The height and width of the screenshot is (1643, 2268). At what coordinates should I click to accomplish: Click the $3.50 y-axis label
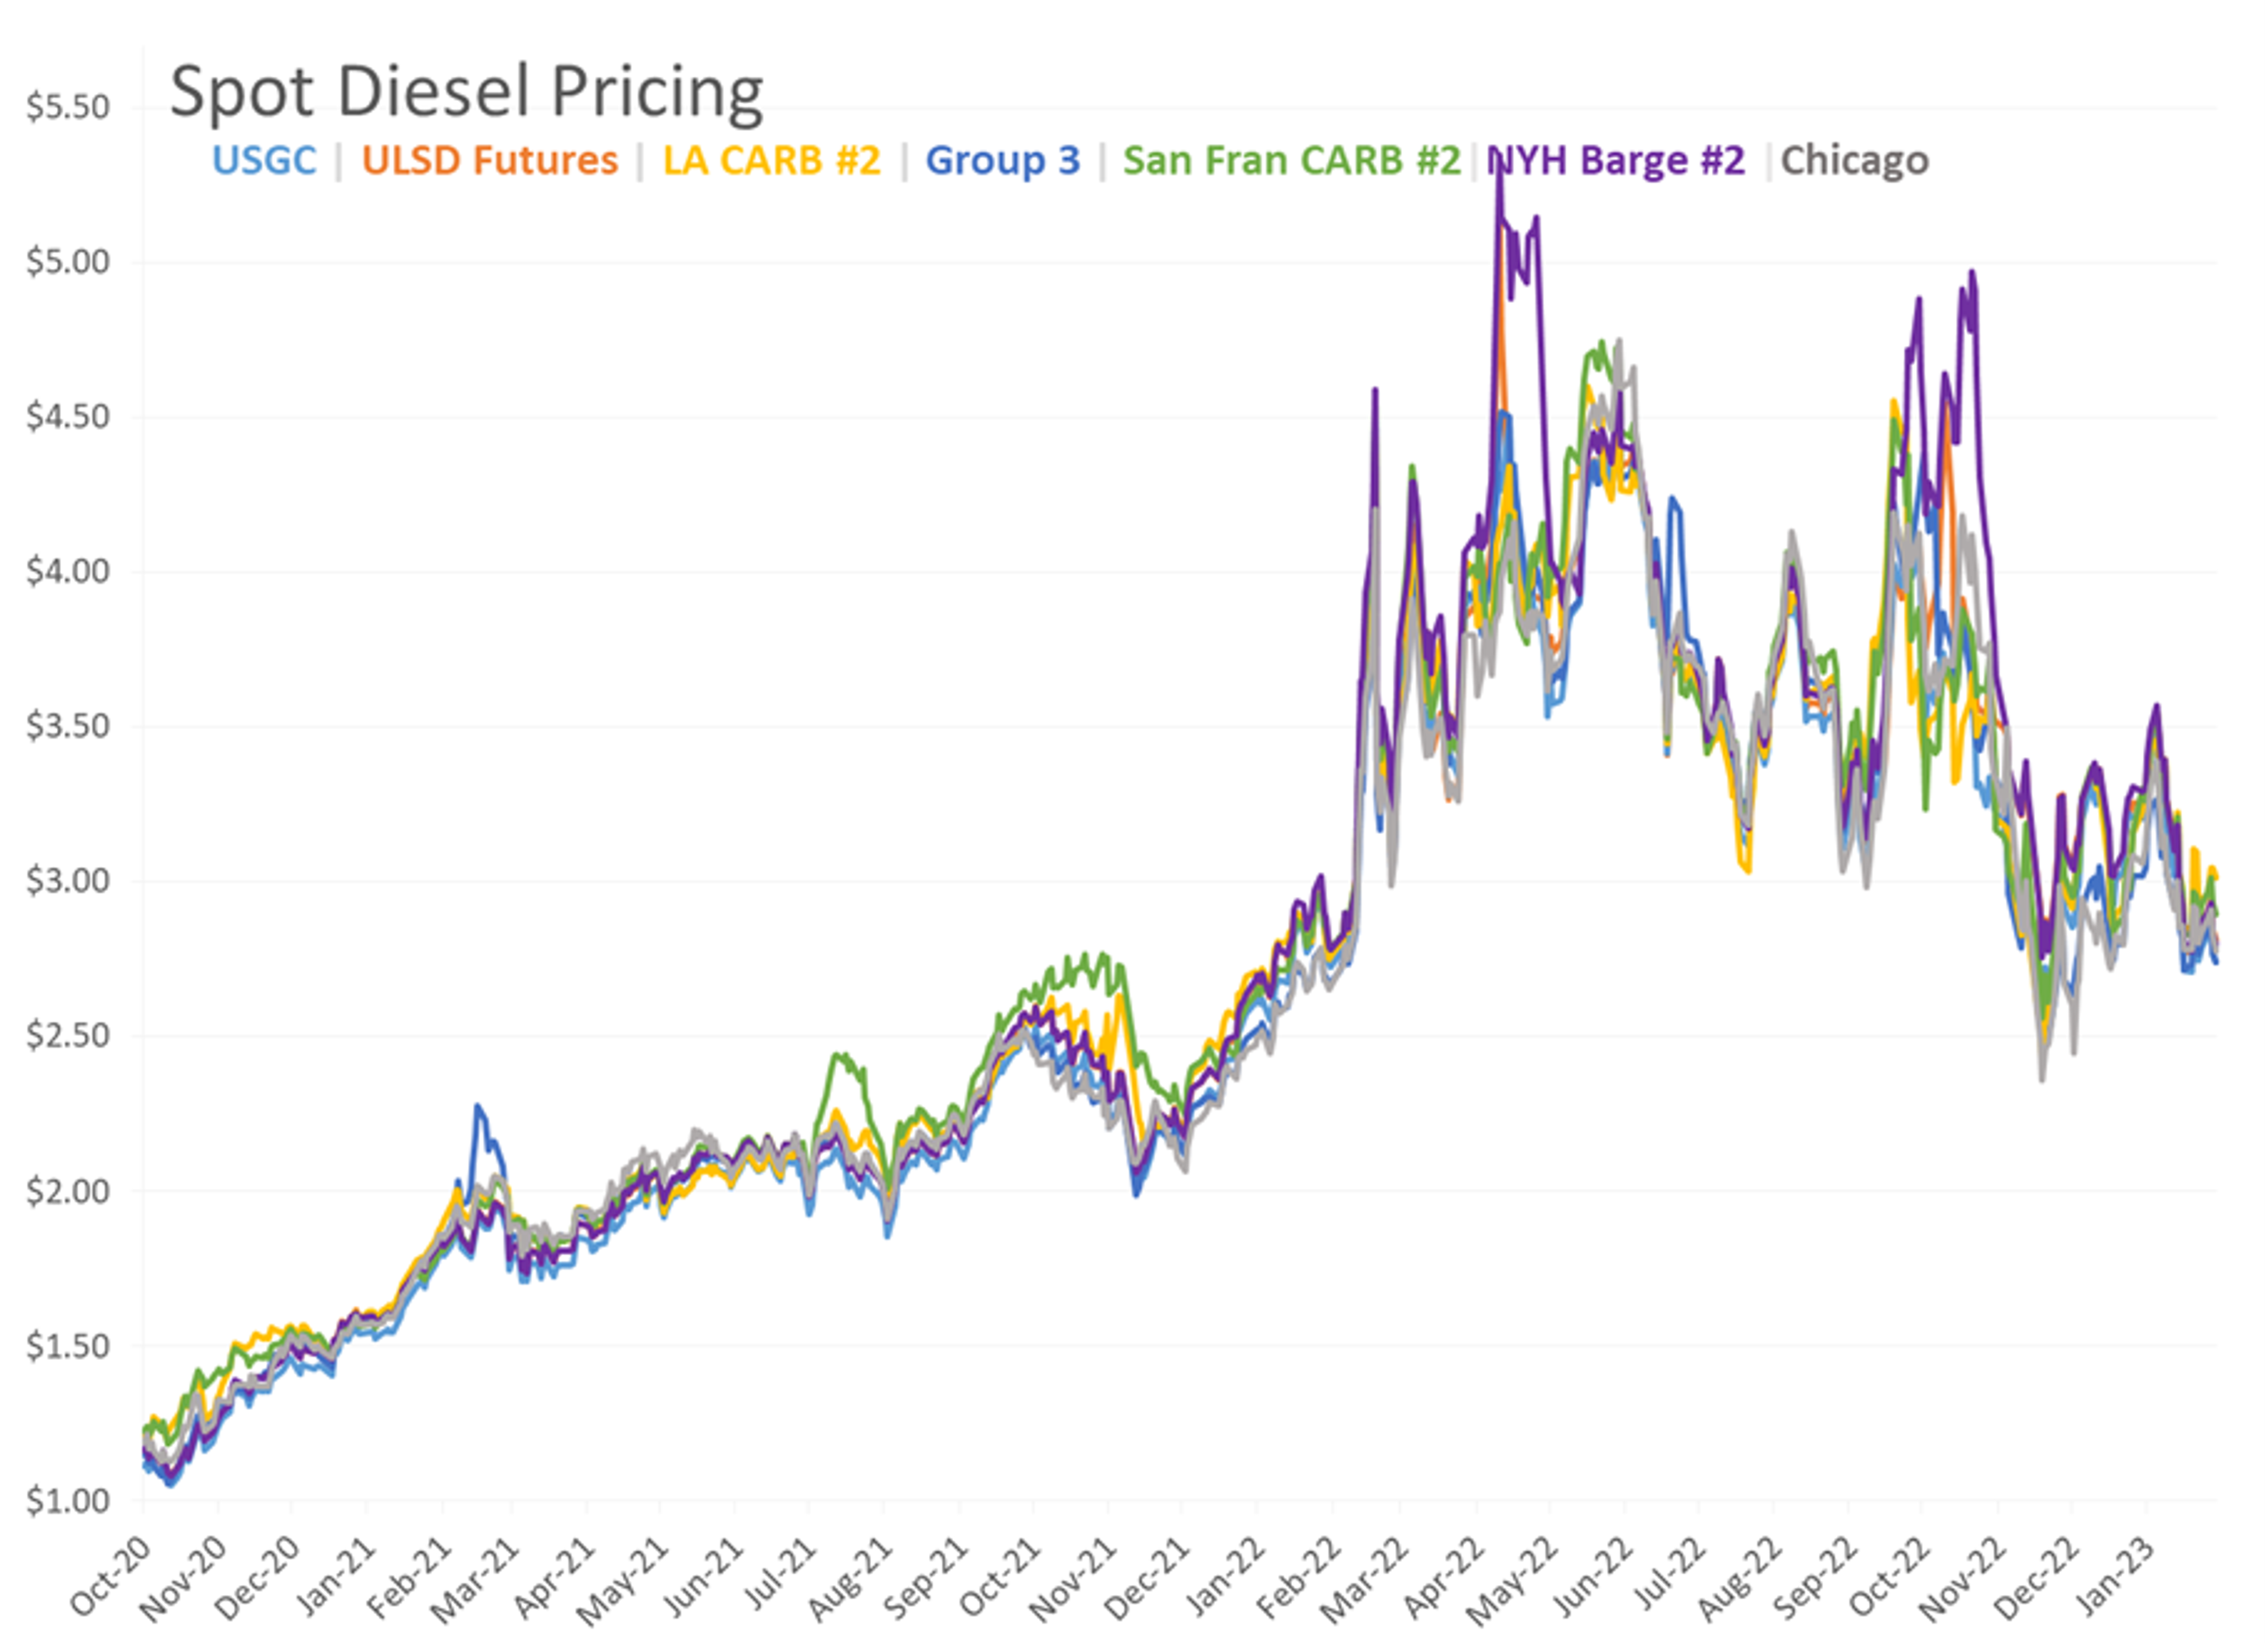tap(68, 726)
